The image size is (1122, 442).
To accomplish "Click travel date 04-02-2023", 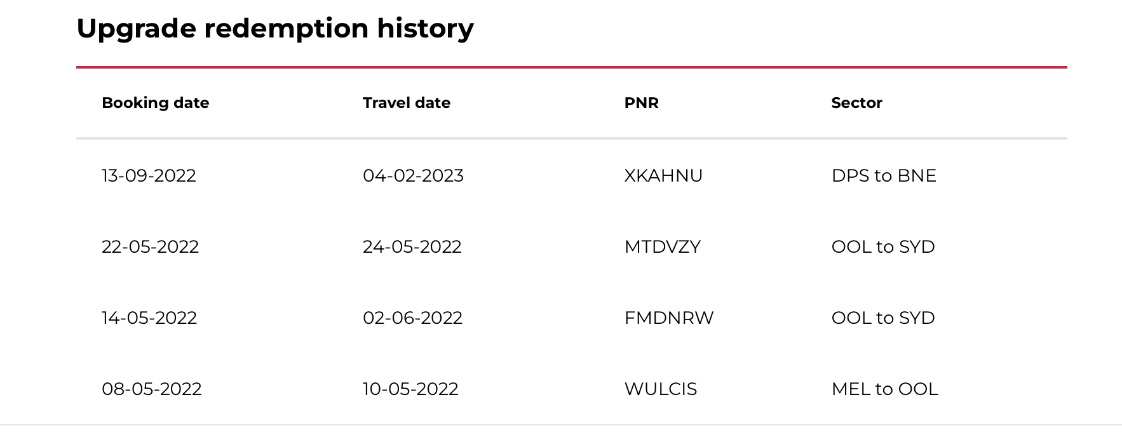I will click(413, 175).
